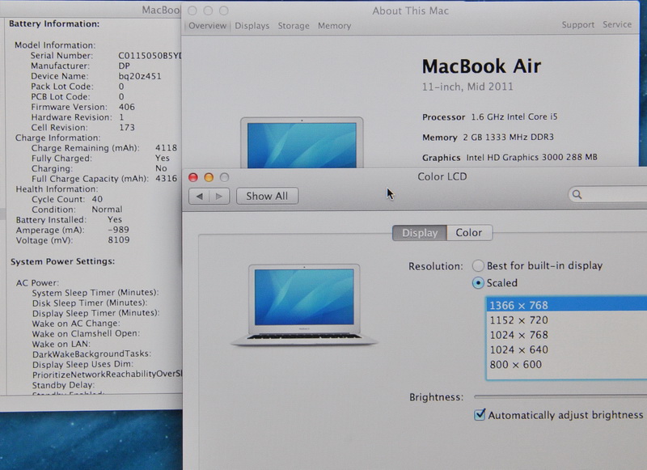Click the search field in Color LCD

[607, 194]
